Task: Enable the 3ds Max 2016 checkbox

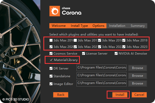Action: coord(51,40)
